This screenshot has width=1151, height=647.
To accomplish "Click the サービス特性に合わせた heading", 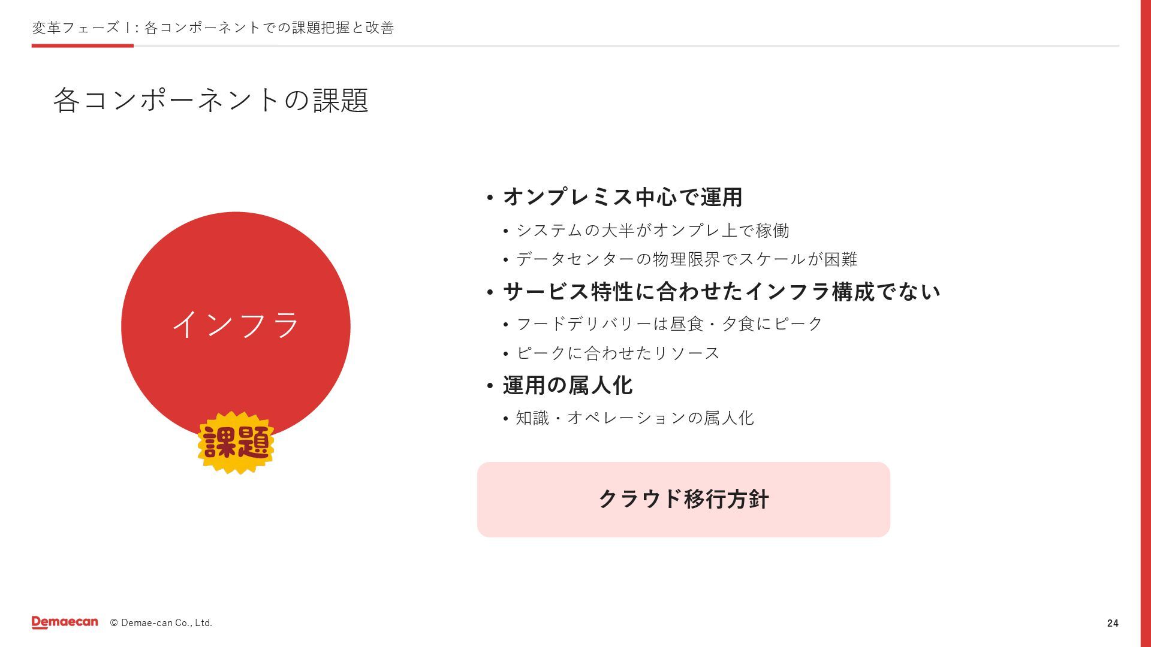I will tap(721, 292).
